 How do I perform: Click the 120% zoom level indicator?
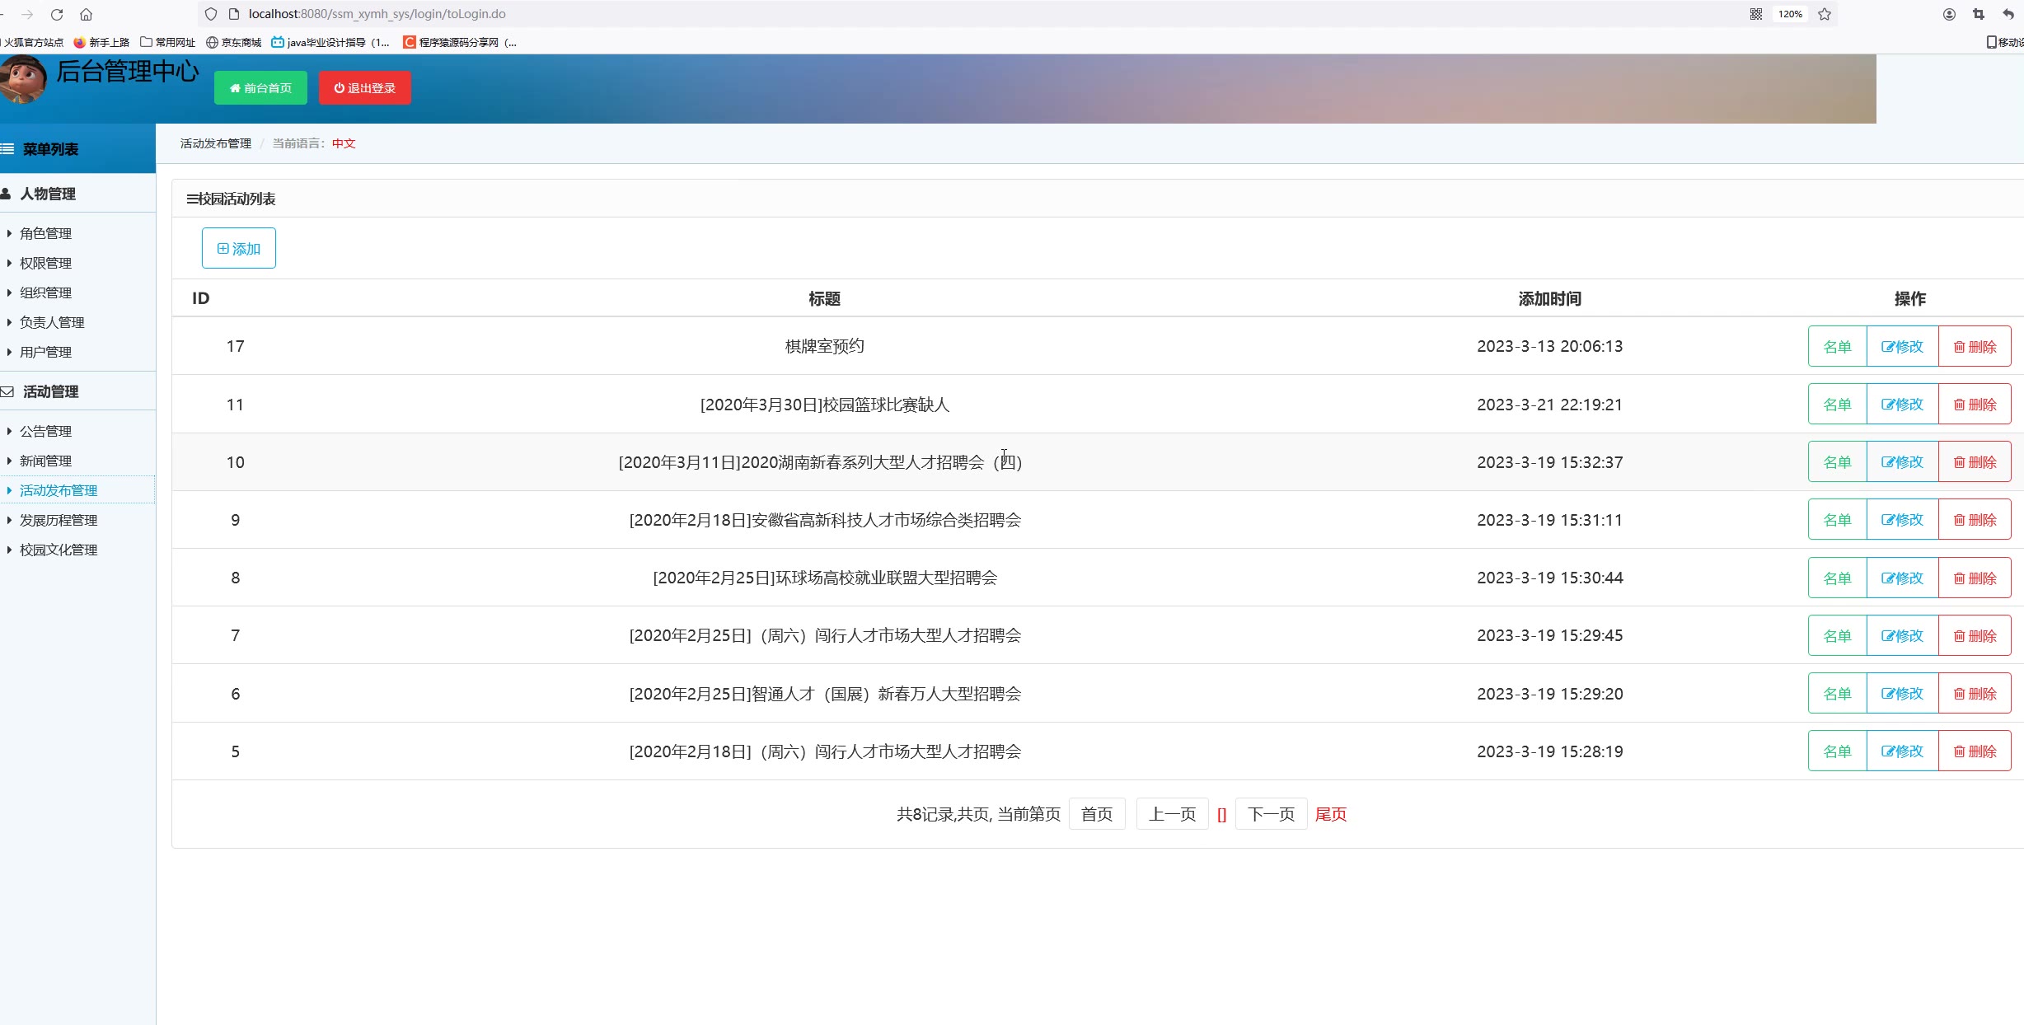tap(1789, 14)
